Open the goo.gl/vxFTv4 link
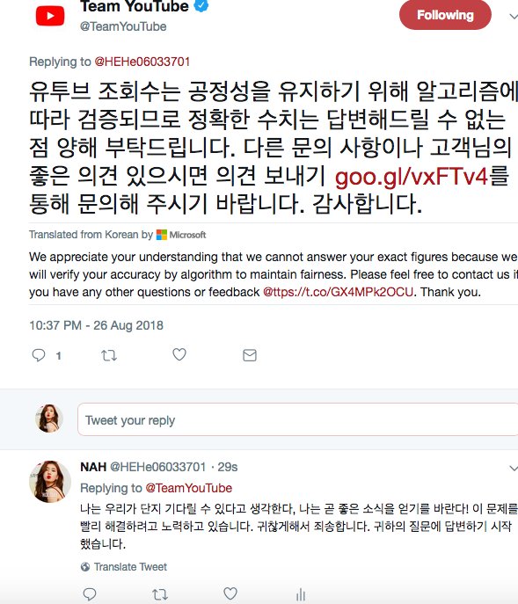Image resolution: width=518 pixels, height=604 pixels. [412, 177]
